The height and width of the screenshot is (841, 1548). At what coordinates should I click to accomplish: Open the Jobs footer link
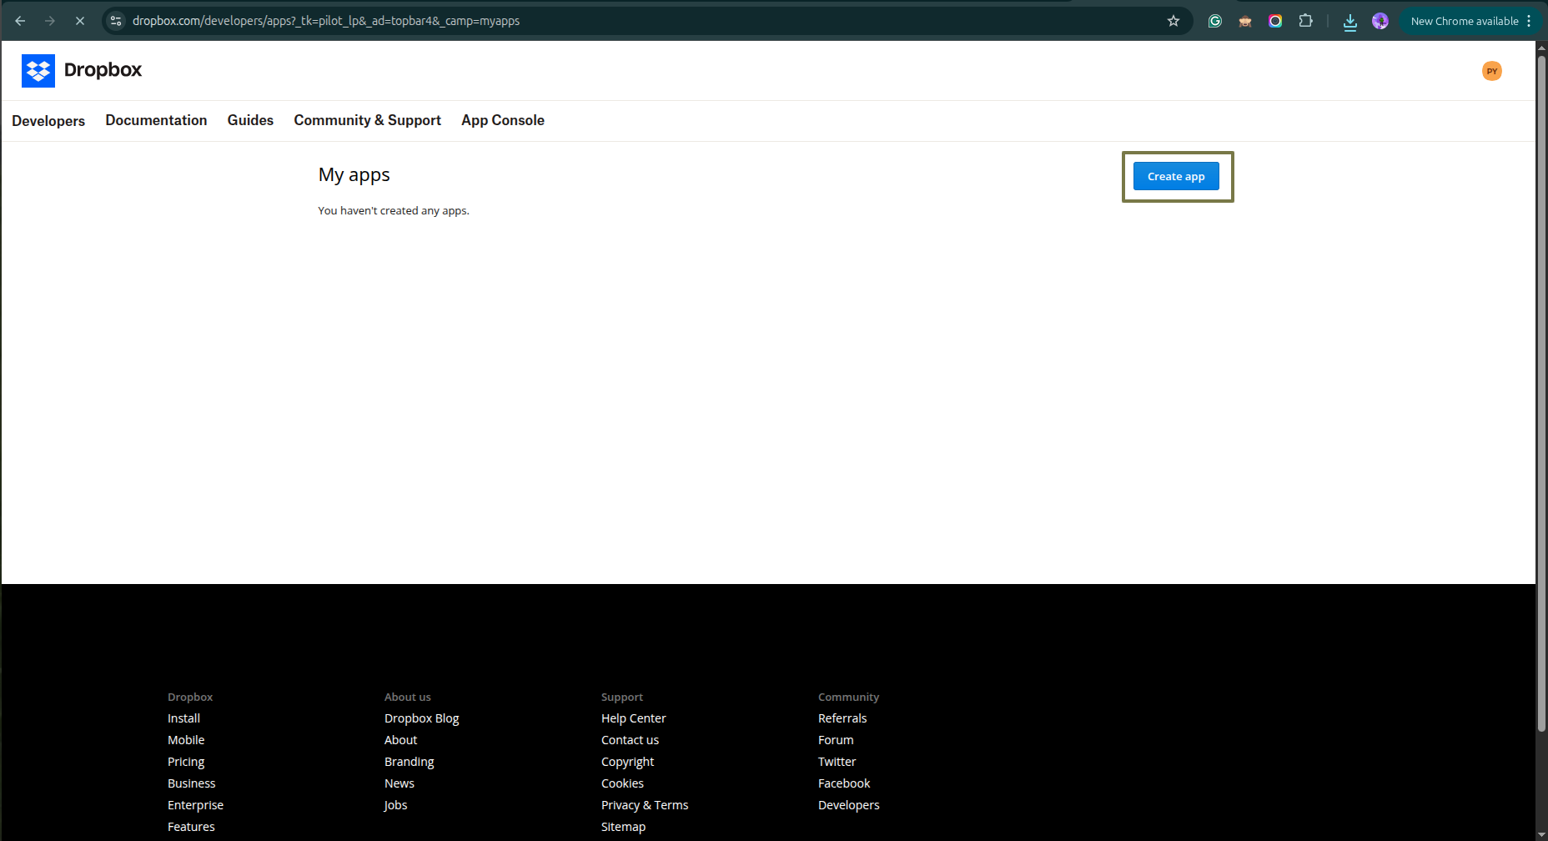[x=396, y=805]
